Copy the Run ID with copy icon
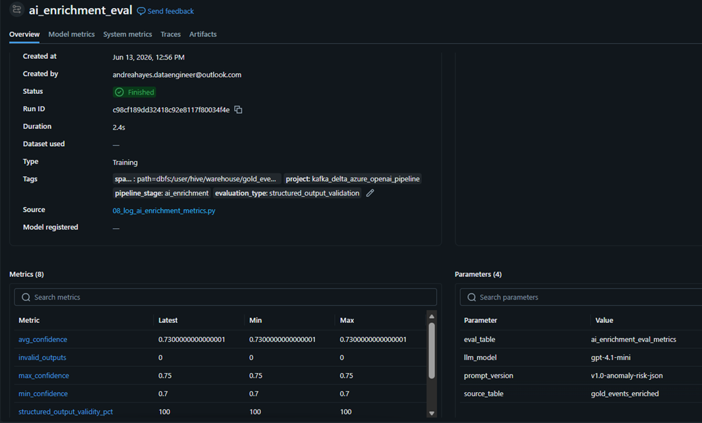 (238, 110)
